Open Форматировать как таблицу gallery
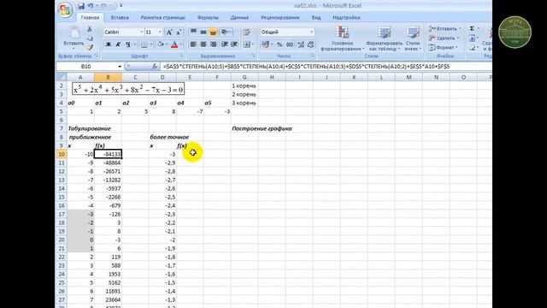 pyautogui.click(x=384, y=38)
